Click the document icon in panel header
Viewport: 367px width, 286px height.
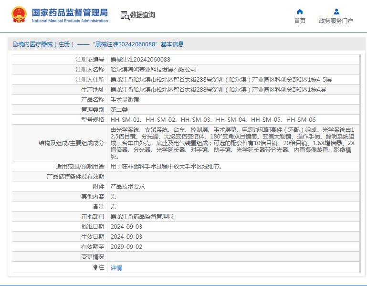tap(15, 44)
